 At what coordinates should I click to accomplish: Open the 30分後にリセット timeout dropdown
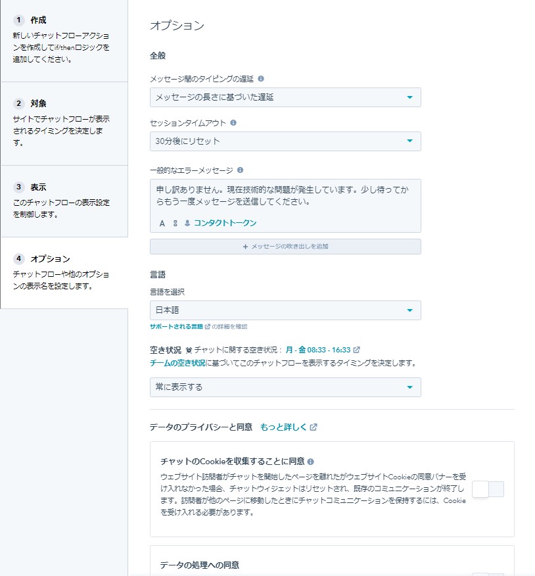click(285, 141)
